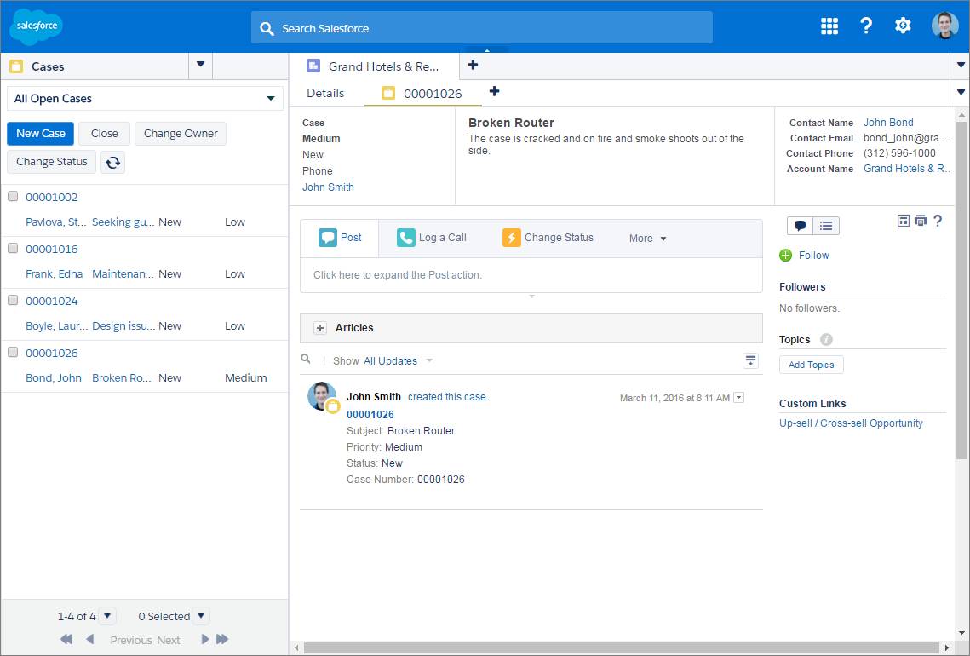Switch to the feed view speech bubble toggle
The image size is (970, 656).
[800, 225]
